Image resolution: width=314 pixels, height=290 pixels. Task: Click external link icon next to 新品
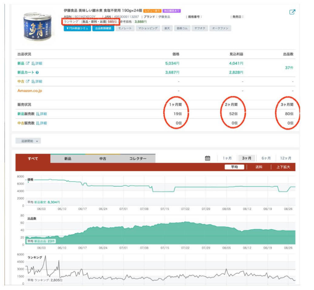(x=27, y=63)
